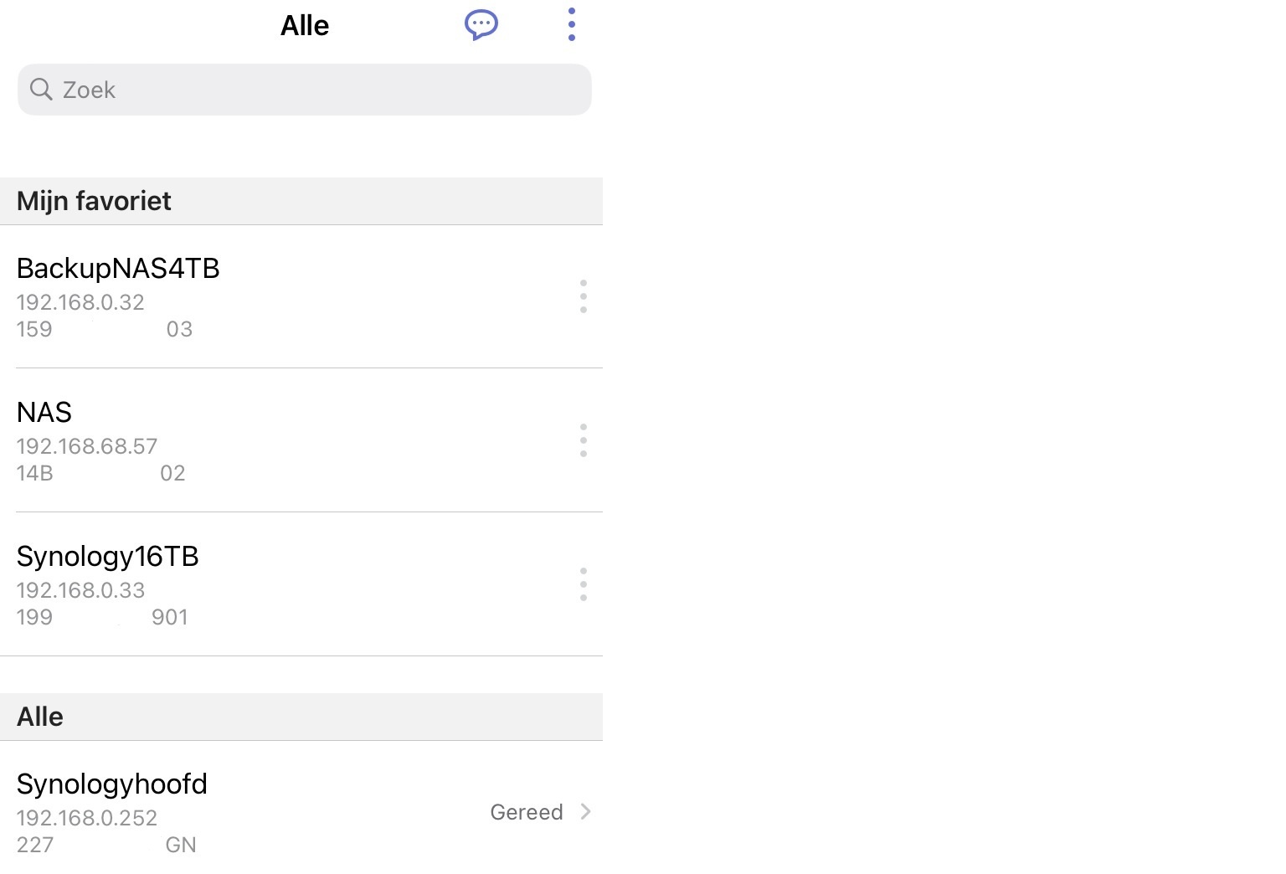
Task: Click the Zoek search field
Action: [x=305, y=90]
